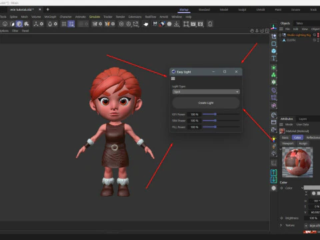Add a blue Cube primitive from side palette
Image resolution: width=320 pixels, height=240 pixels.
[x=274, y=51]
